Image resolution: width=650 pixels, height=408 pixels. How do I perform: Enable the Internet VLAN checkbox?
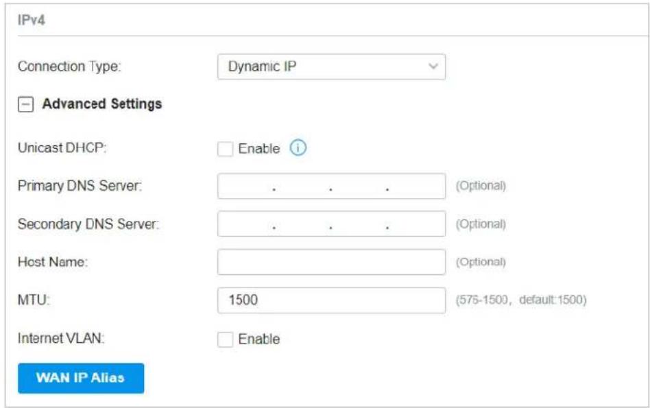click(225, 339)
